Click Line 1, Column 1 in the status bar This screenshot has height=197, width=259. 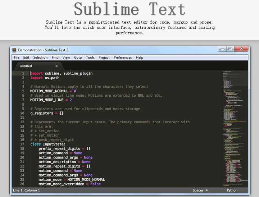[26, 190]
